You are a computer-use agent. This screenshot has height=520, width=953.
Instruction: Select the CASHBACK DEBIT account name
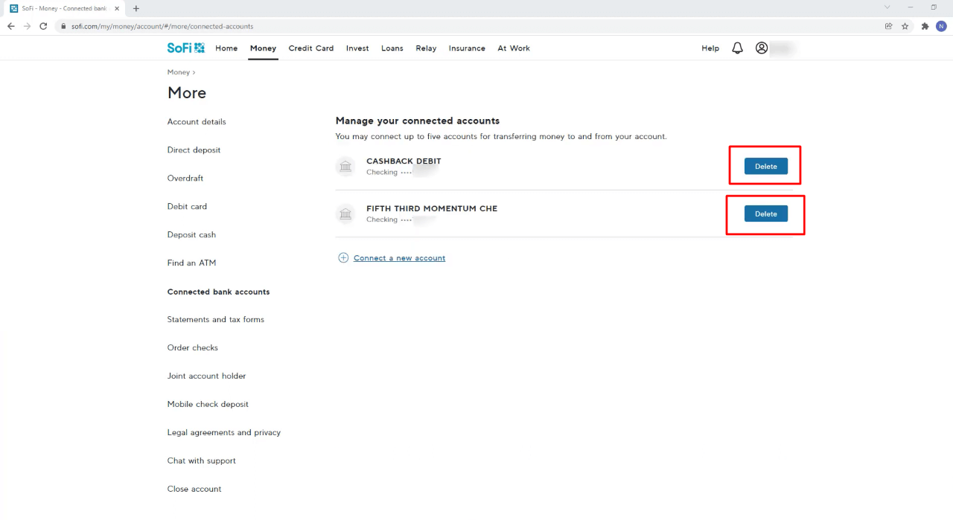coord(404,161)
